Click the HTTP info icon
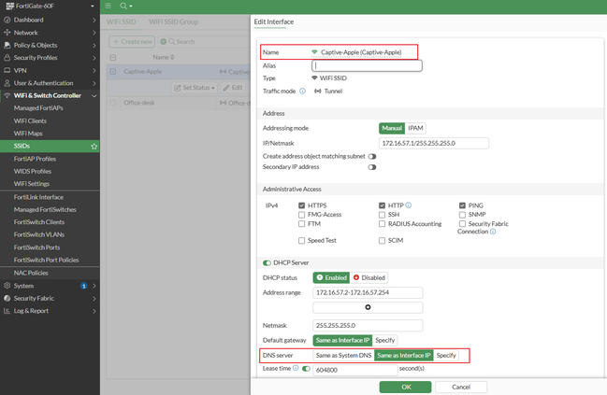 409,205
